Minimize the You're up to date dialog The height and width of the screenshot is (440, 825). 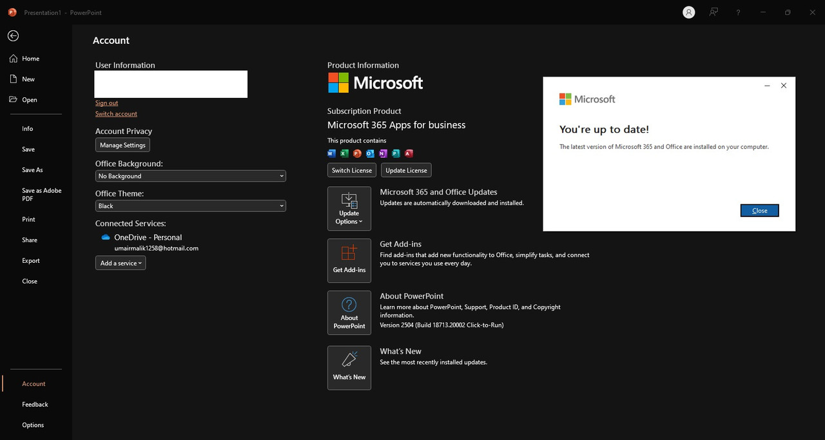tap(767, 86)
